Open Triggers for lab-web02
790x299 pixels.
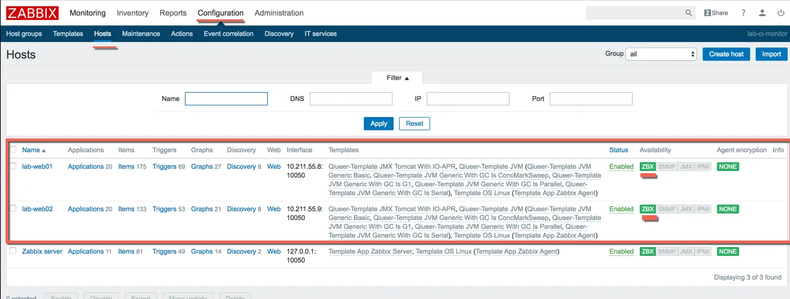[x=165, y=209]
